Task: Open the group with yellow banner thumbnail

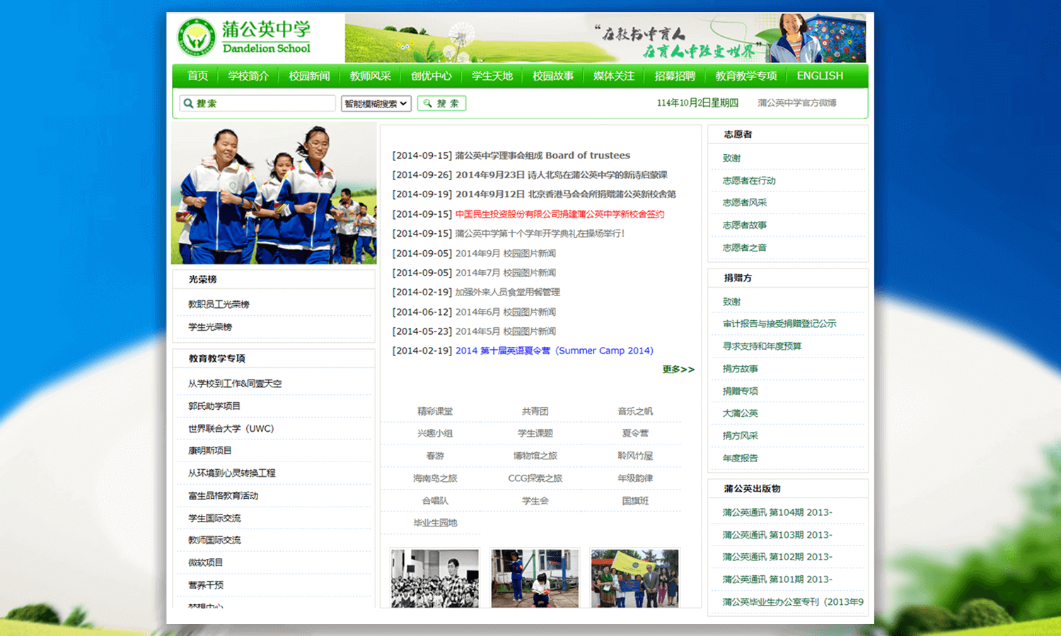Action: tap(635, 579)
